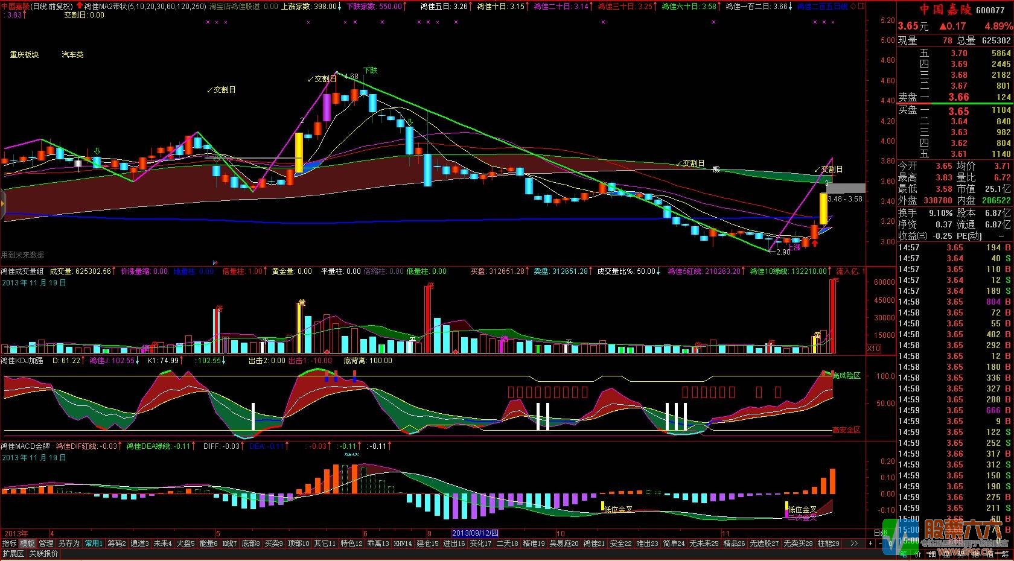The height and width of the screenshot is (561, 1014).
Task: Click the red up arrow before 鸿佳MA2带状
Action: point(79,5)
